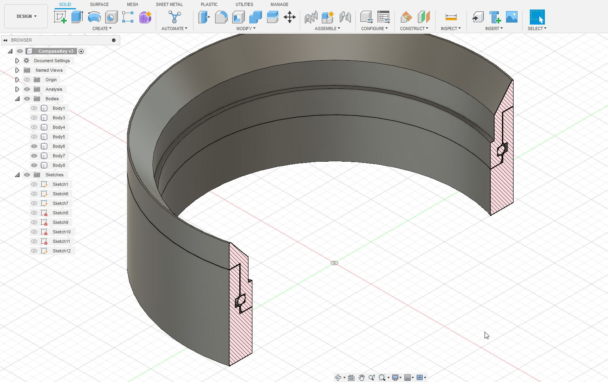Select the Offset Plane icon
Screen dimensions: 608x382
click(x=406, y=17)
